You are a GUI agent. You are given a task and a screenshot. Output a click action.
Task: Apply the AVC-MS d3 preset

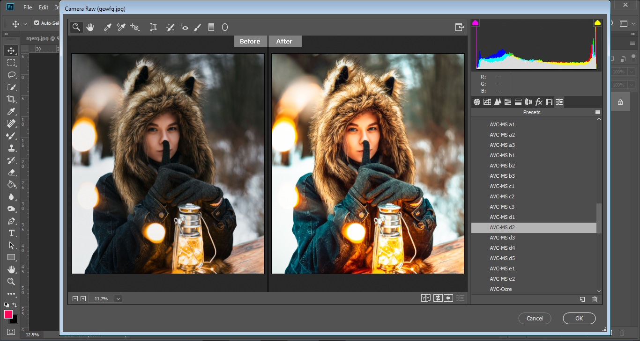[534, 238]
